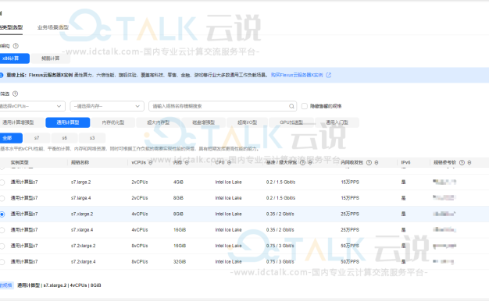Click the help icon in the bandwidth column header
The height and width of the screenshot is (301, 489).
pyautogui.click(x=302, y=162)
